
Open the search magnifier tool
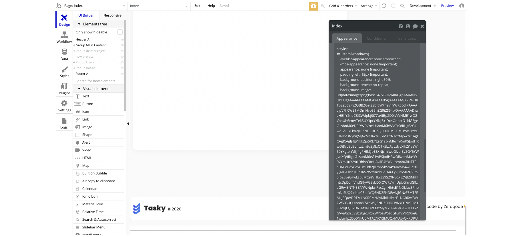(x=402, y=6)
